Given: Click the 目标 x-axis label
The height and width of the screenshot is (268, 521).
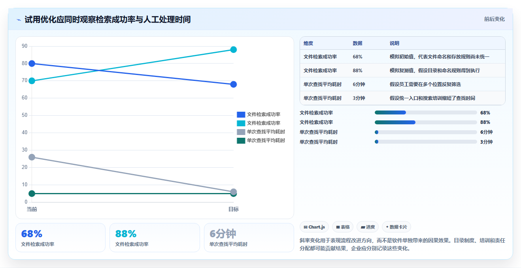Looking at the screenshot, I should point(234,209).
